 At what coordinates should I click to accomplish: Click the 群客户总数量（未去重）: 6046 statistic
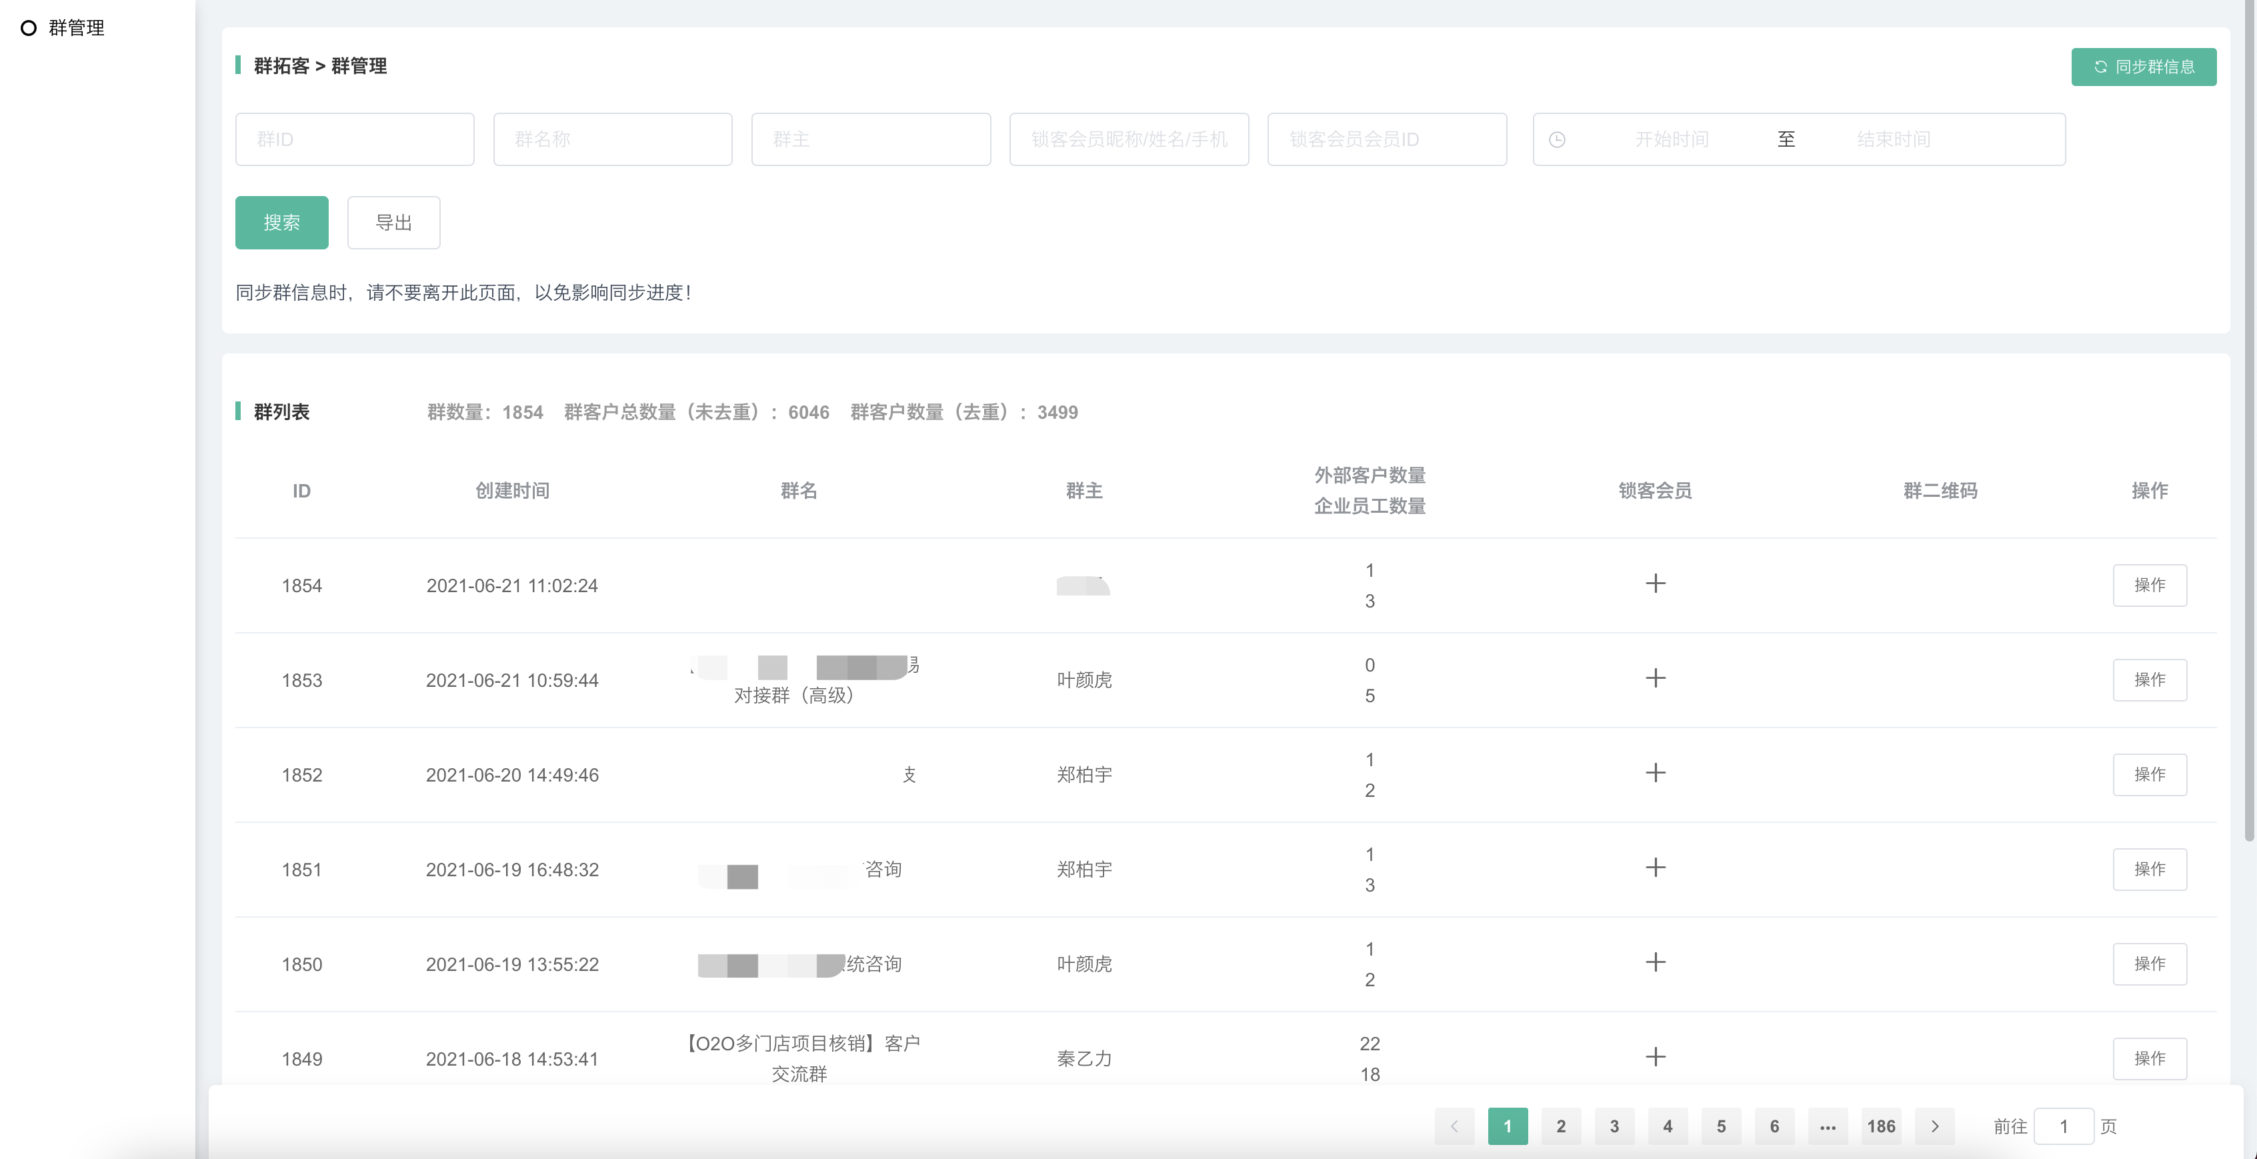[x=697, y=411]
